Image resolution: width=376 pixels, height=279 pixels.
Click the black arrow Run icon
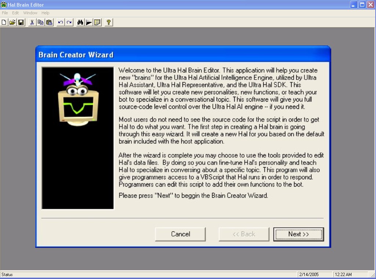tap(89, 22)
